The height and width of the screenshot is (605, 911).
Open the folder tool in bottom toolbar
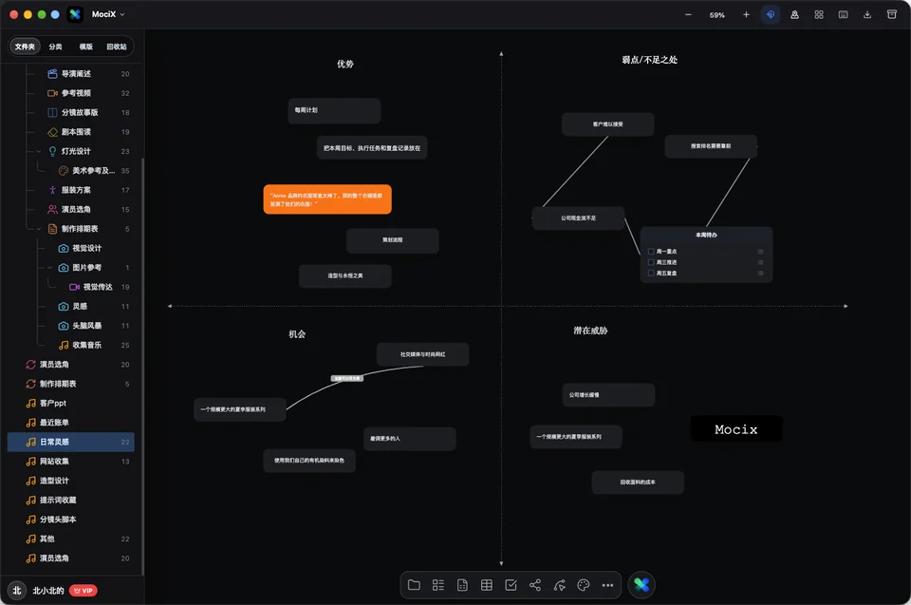[x=414, y=585]
